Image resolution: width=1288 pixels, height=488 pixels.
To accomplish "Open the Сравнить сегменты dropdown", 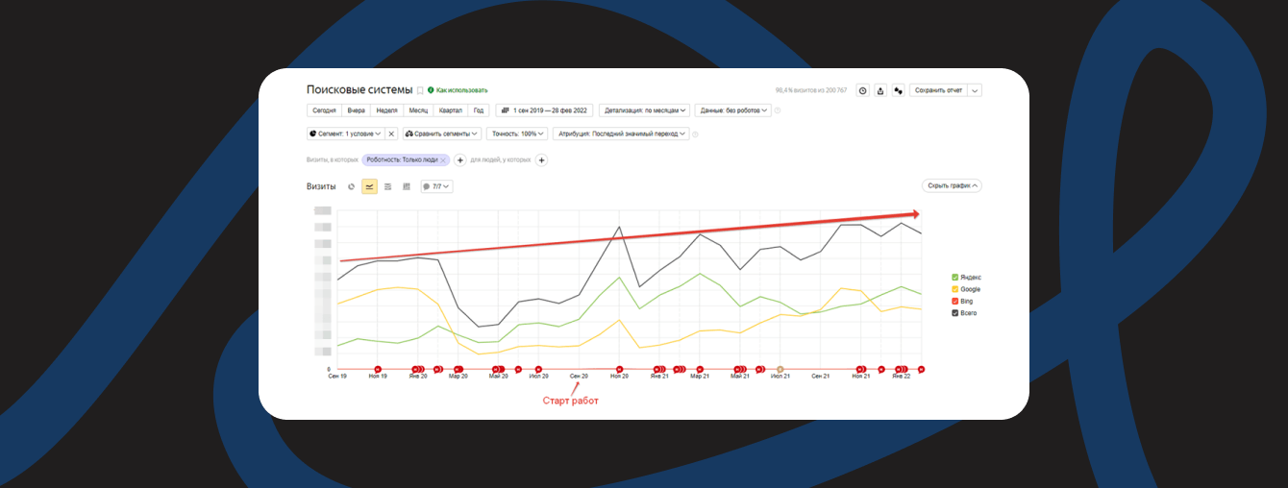I will pyautogui.click(x=442, y=134).
